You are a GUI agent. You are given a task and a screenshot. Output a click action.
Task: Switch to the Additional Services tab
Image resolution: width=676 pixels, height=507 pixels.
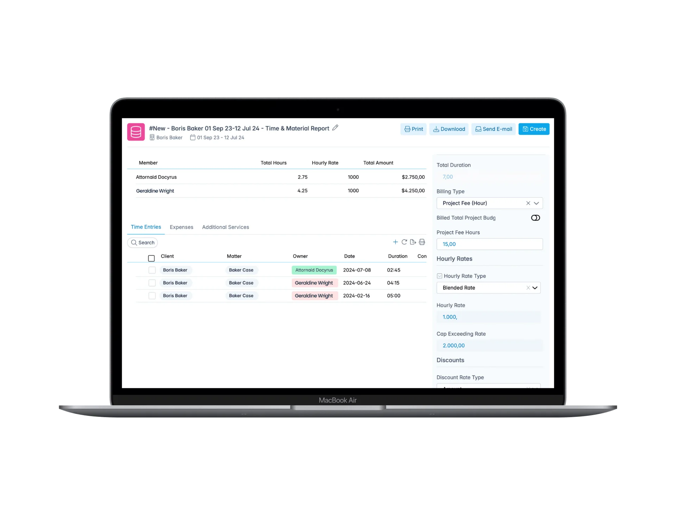[225, 226]
